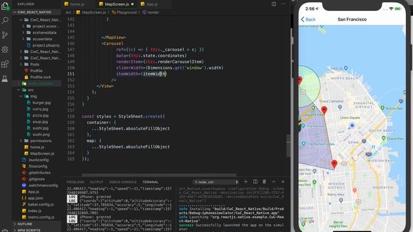Place cursor on line 151 itemWidth
The height and width of the screenshot is (232, 413).
[154, 74]
